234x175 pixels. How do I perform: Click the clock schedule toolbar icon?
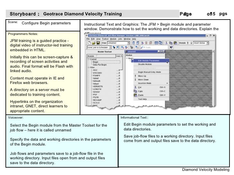point(137,47)
